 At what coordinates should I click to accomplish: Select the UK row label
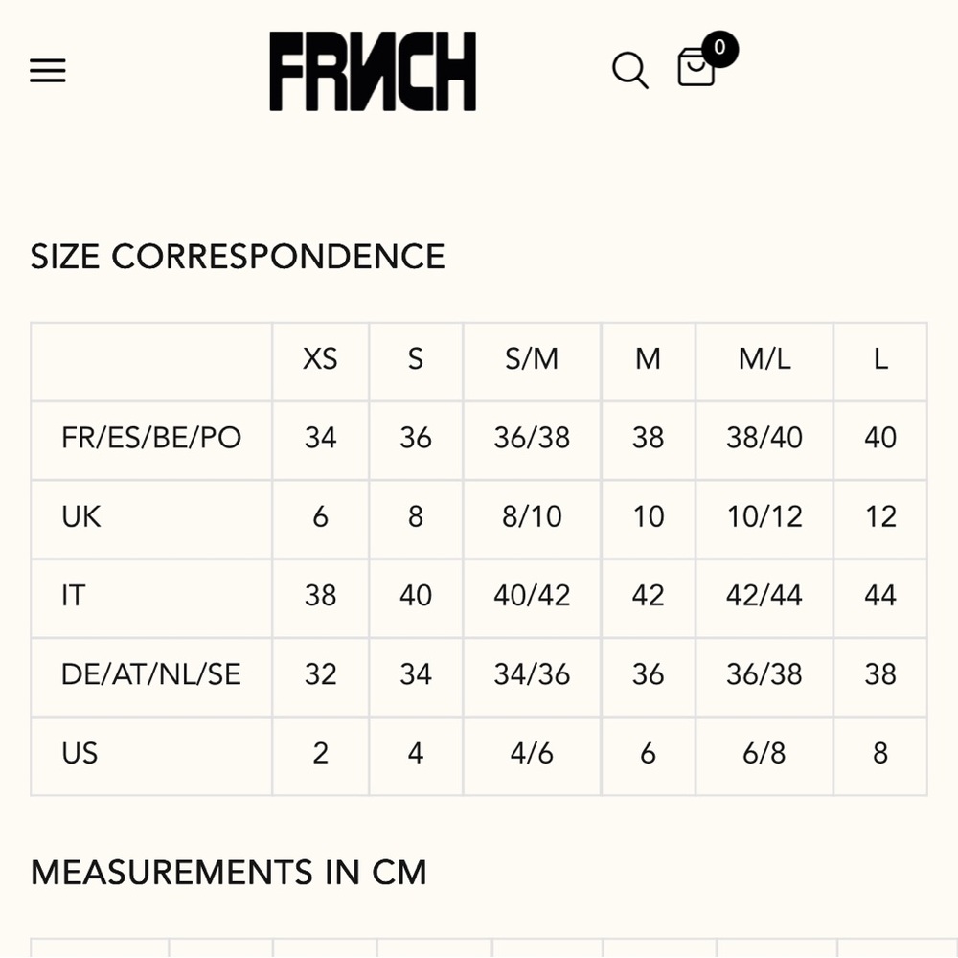80,516
